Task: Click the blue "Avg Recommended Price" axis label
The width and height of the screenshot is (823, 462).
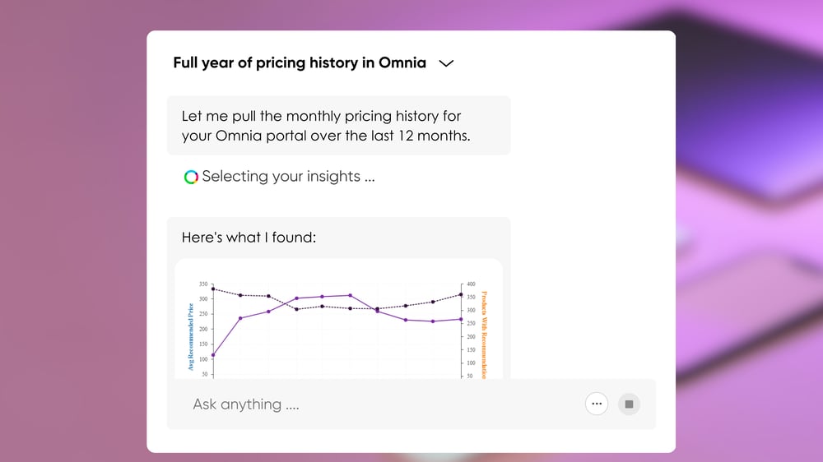Action: (191, 337)
